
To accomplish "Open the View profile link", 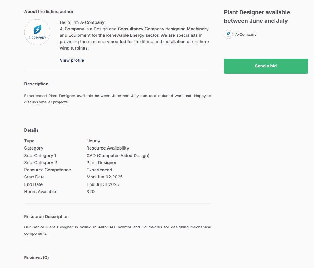I will tap(72, 60).
